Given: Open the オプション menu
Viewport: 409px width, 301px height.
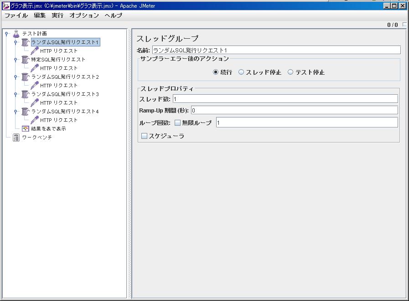Looking at the screenshot, I should (x=84, y=15).
